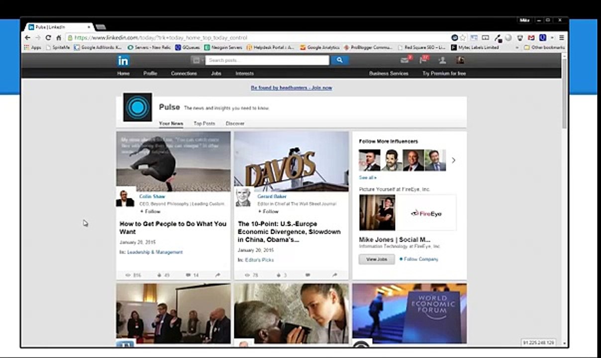The width and height of the screenshot is (601, 358).
Task: Open a new browser tab
Action: (x=100, y=27)
